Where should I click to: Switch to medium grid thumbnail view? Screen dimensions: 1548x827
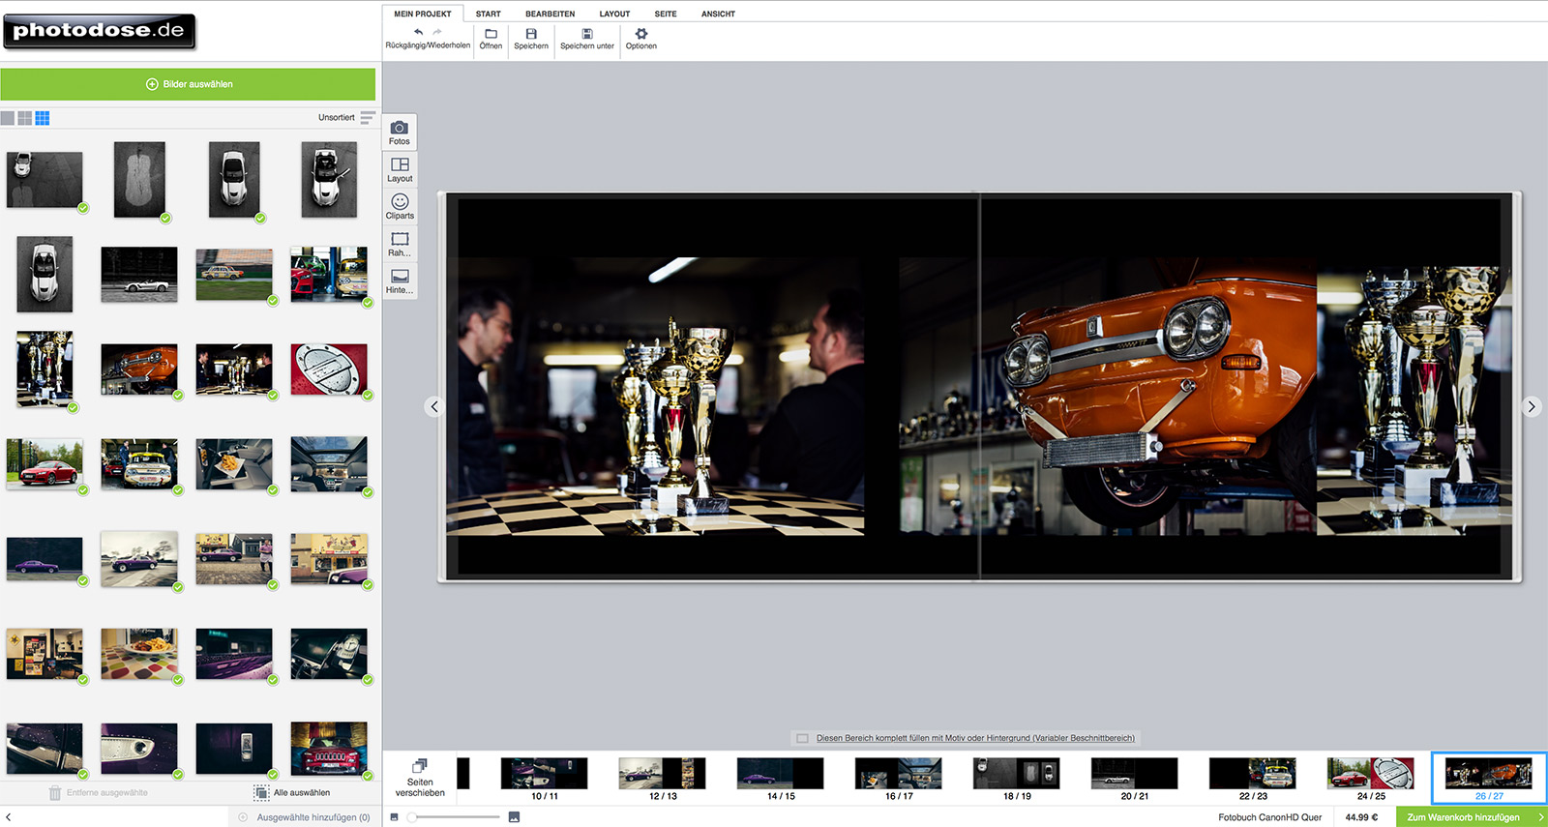pyautogui.click(x=25, y=118)
